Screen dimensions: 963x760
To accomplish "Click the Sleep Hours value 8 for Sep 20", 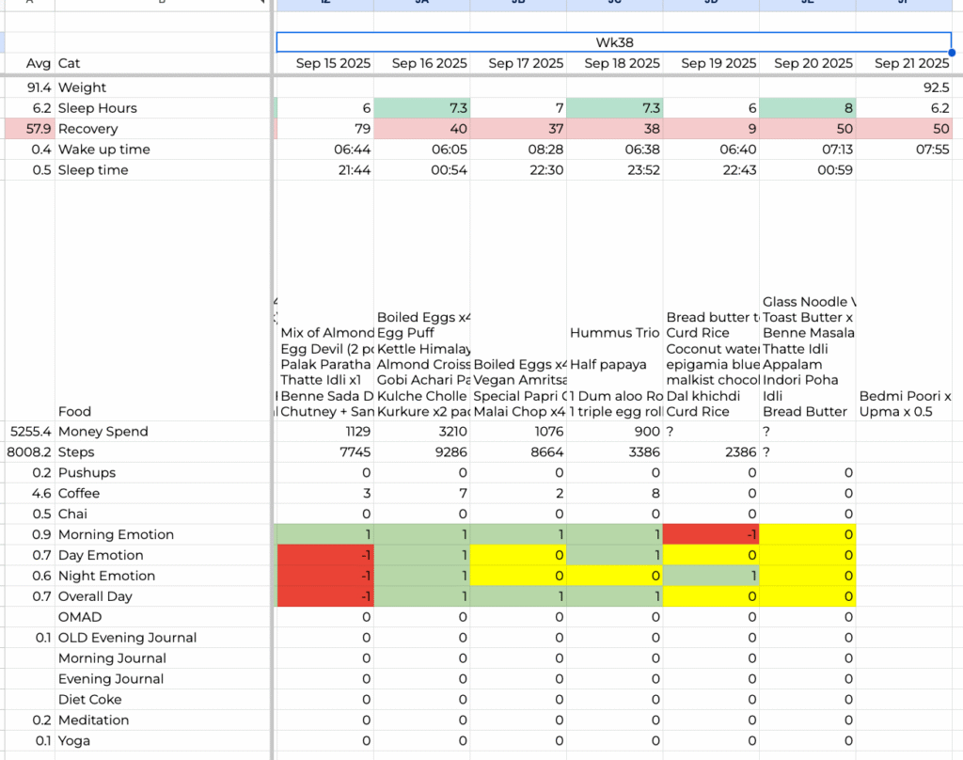I will point(808,108).
